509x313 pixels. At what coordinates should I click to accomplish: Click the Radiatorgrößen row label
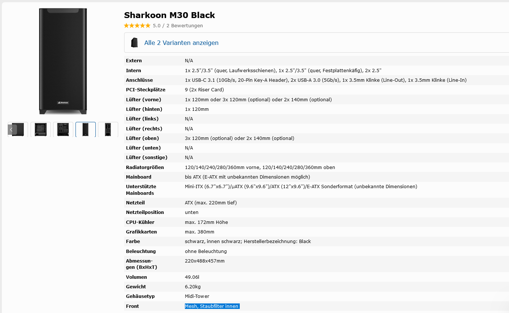pos(145,168)
